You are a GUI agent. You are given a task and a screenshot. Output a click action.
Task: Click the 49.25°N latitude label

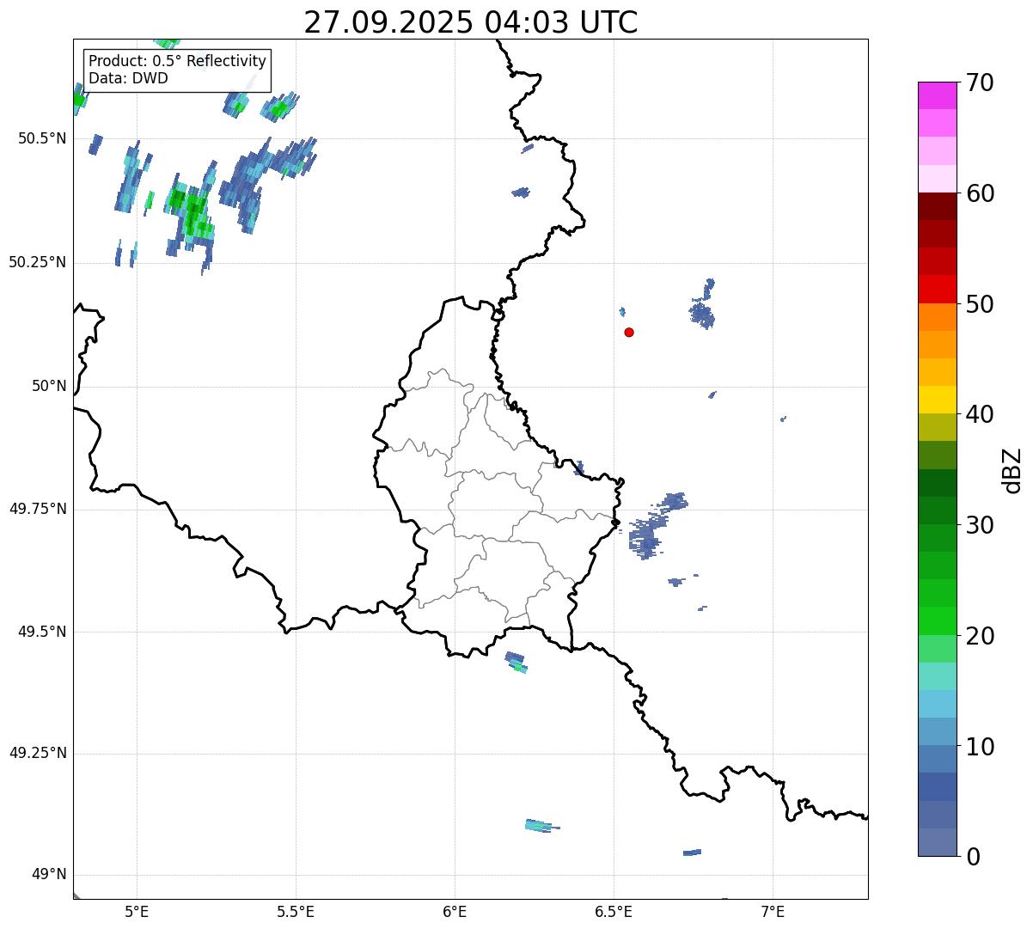(x=38, y=754)
